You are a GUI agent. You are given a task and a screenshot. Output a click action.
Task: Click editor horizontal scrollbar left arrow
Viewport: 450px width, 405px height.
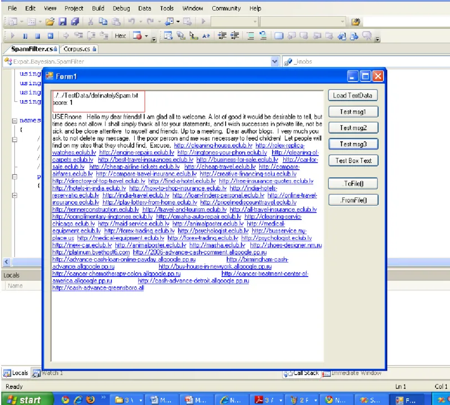point(6,262)
